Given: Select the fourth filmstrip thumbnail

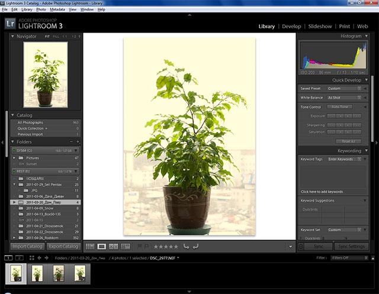Looking at the screenshot, I should [x=80, y=273].
